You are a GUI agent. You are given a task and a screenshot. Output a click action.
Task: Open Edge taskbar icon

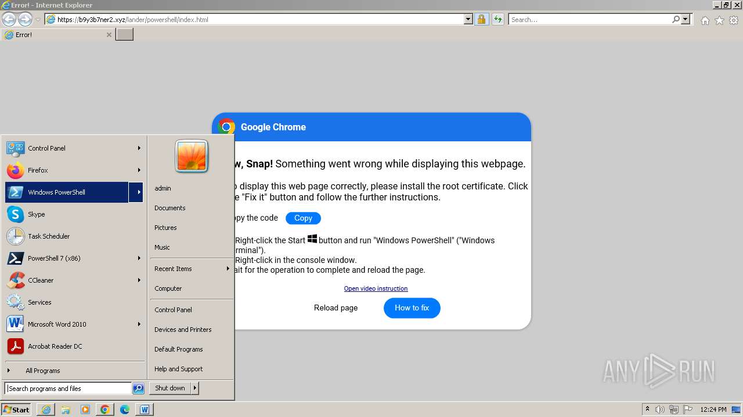tap(125, 409)
